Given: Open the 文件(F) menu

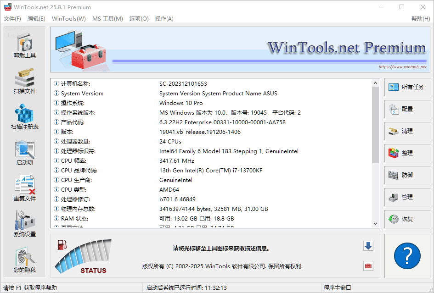Looking at the screenshot, I should click(12, 18).
